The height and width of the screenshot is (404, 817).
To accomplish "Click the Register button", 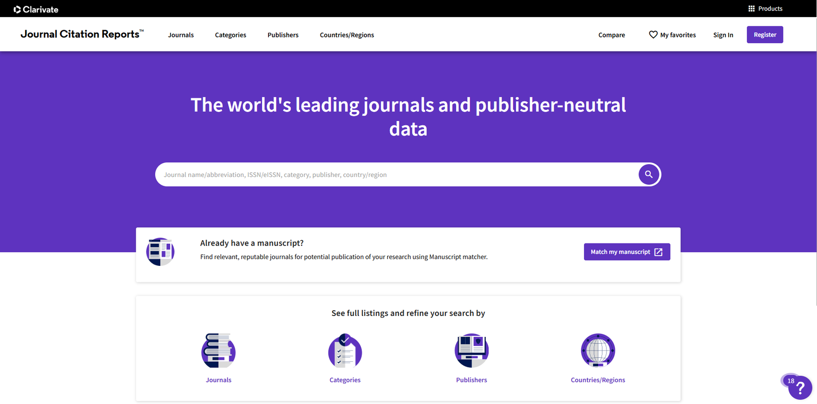I will (x=765, y=35).
